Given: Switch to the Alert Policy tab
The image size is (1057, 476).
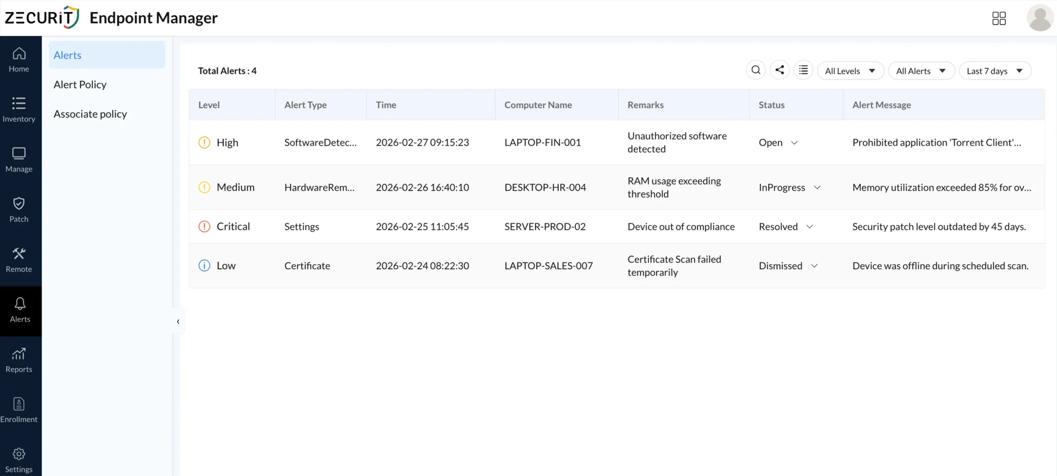Looking at the screenshot, I should [80, 84].
